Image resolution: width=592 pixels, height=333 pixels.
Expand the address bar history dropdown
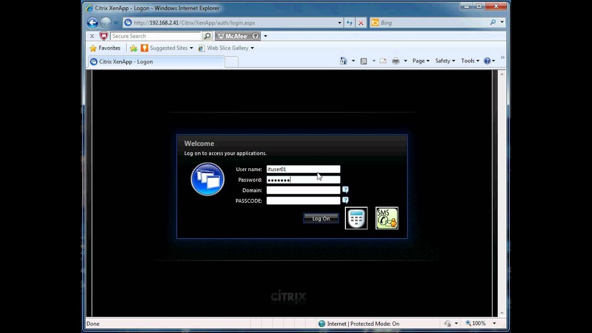pyautogui.click(x=339, y=23)
